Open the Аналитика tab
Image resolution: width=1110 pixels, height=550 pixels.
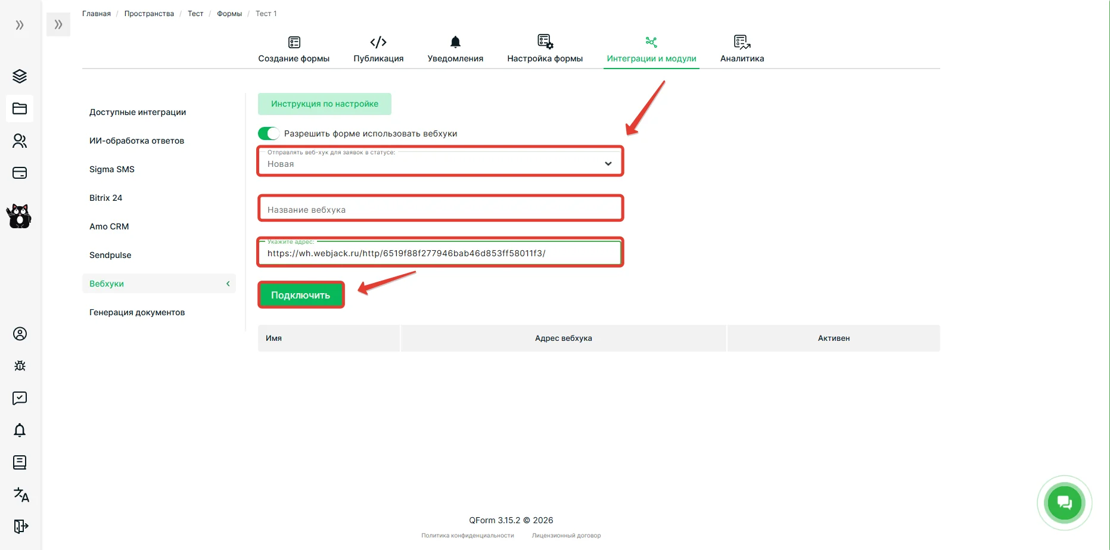coord(742,49)
